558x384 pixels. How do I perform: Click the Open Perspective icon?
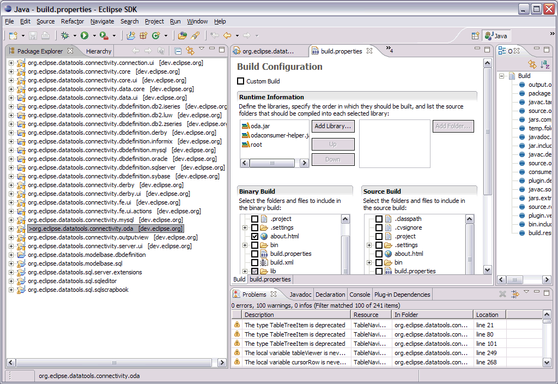(x=475, y=35)
